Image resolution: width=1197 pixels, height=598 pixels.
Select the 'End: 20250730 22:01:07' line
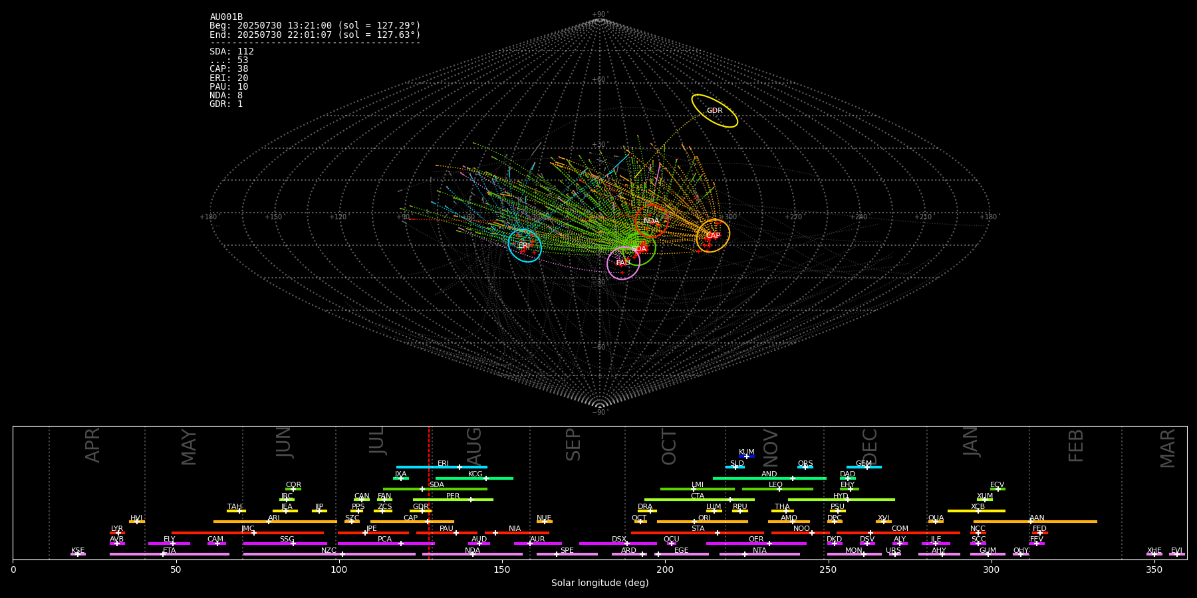[x=315, y=35]
